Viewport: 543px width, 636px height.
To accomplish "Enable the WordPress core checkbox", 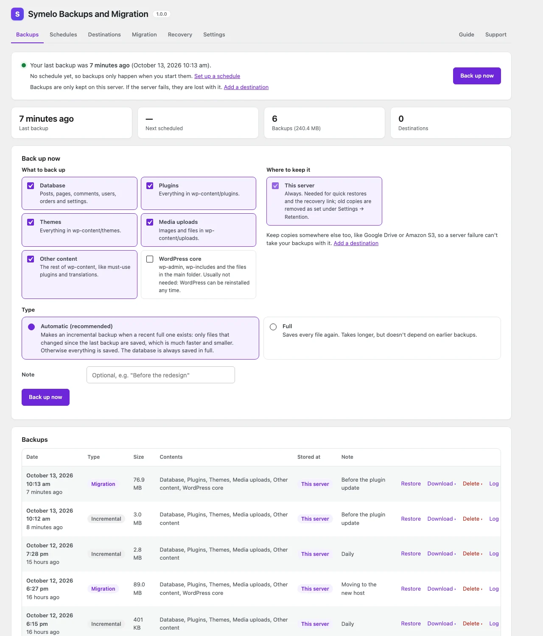I will coord(150,259).
